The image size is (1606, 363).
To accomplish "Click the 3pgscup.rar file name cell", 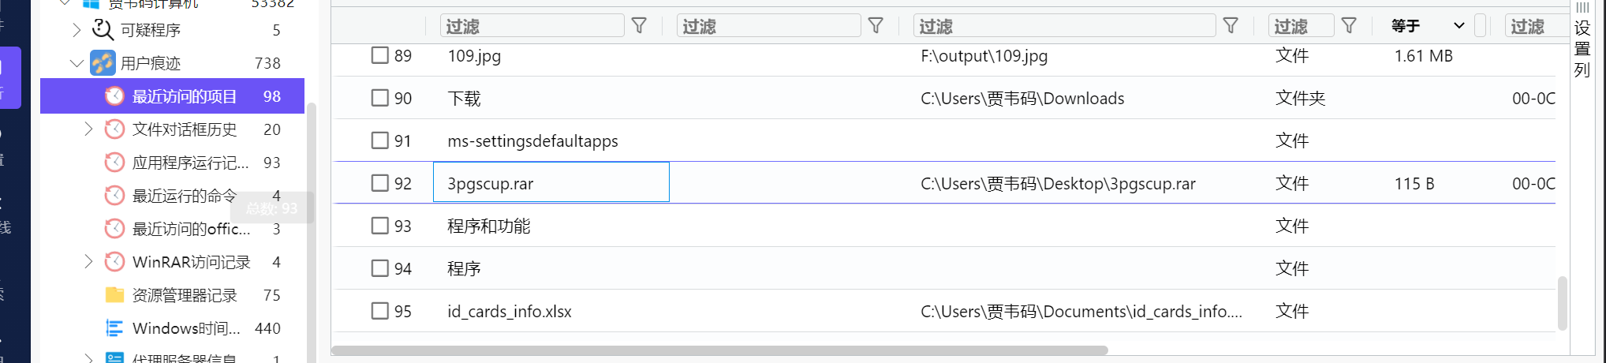I will [551, 183].
